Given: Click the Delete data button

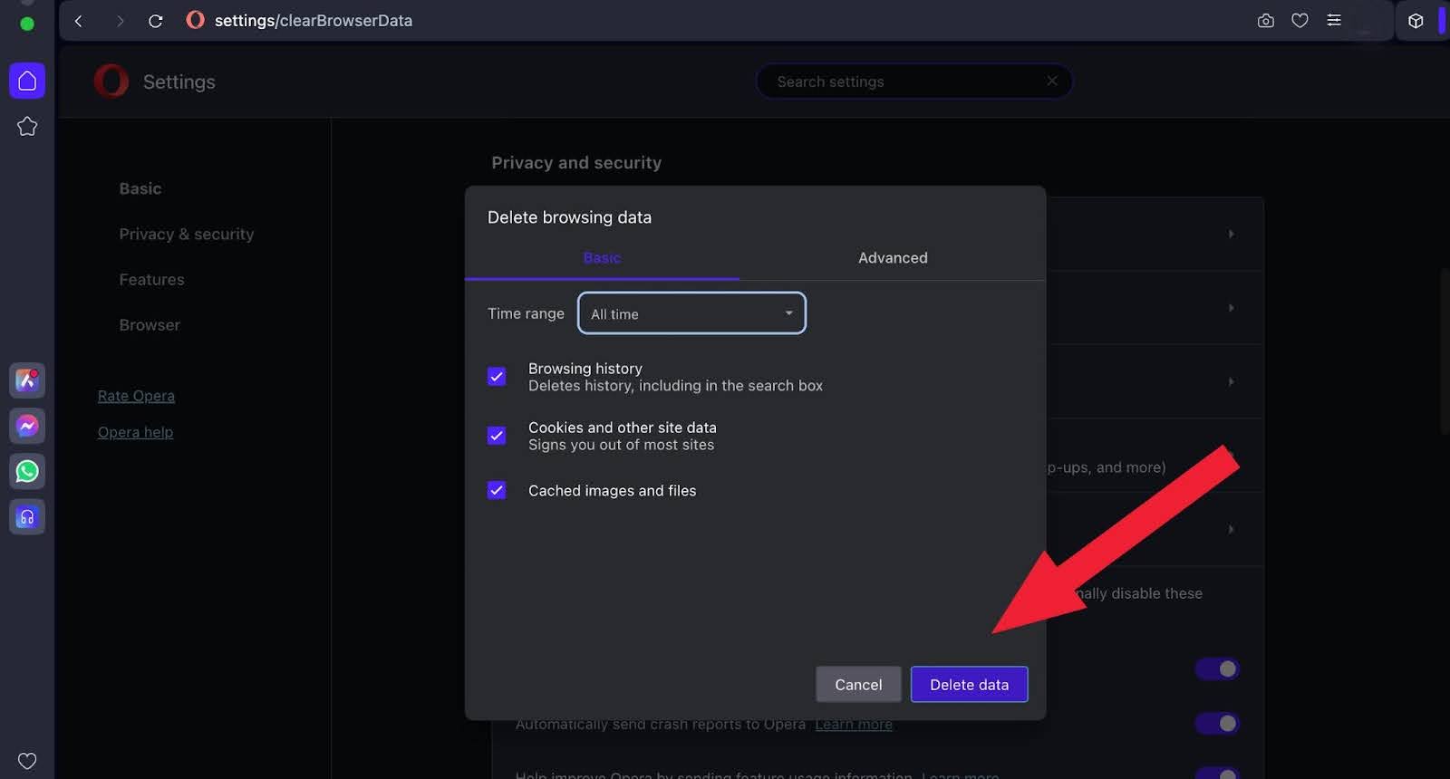Looking at the screenshot, I should pos(969,684).
